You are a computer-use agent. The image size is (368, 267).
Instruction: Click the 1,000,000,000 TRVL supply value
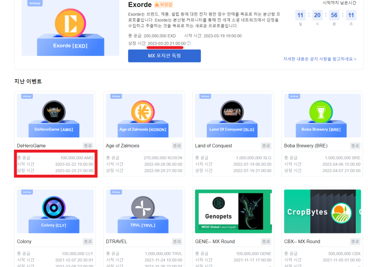(163, 254)
